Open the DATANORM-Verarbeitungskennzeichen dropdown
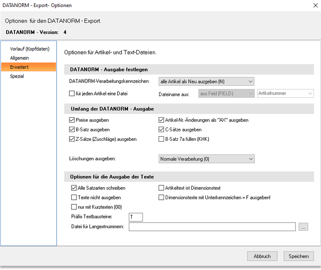321x270 pixels. point(207,81)
